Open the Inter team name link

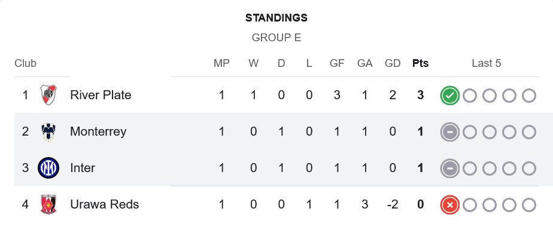tap(83, 168)
